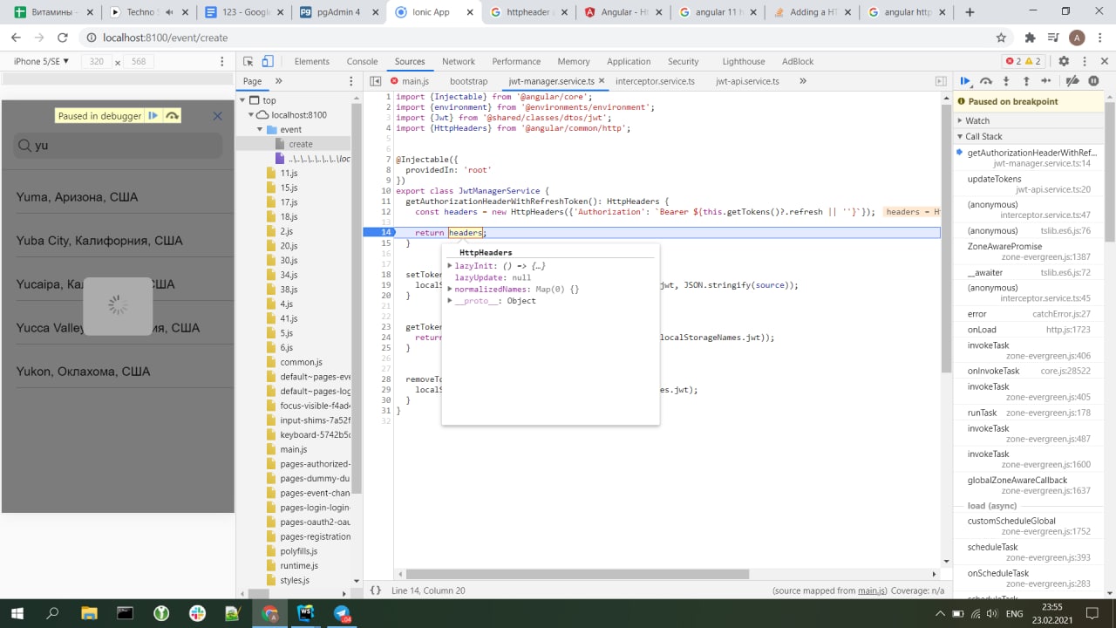Toggle pause on exceptions

pos(1093,81)
